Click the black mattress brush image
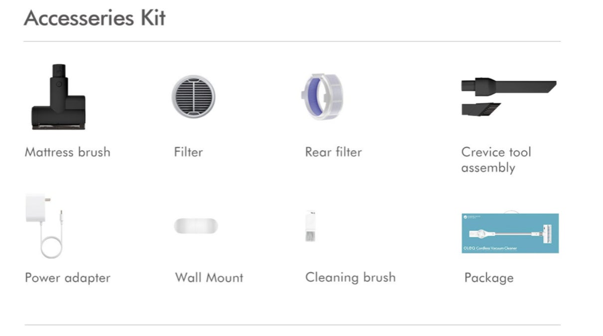Screen dimensions: 603x336 pos(58,97)
